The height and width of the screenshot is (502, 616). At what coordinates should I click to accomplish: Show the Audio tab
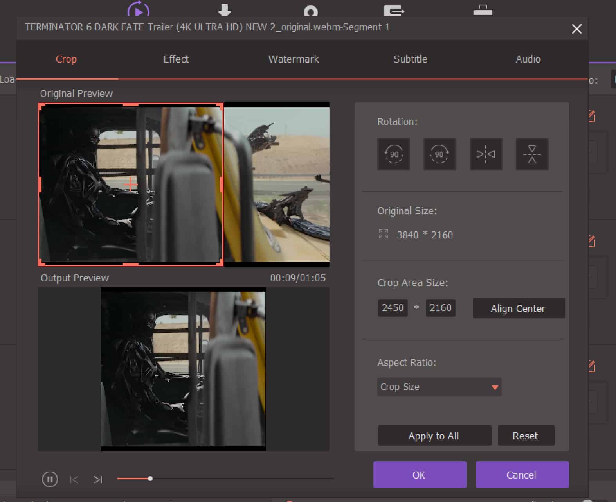[x=528, y=59]
